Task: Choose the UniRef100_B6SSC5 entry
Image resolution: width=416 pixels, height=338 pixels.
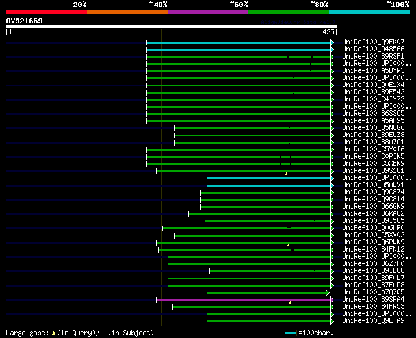Action: coord(373,113)
